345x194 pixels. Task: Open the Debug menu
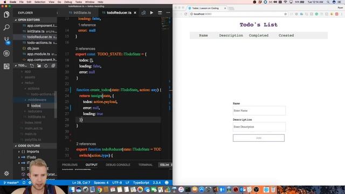pyautogui.click(x=68, y=2)
